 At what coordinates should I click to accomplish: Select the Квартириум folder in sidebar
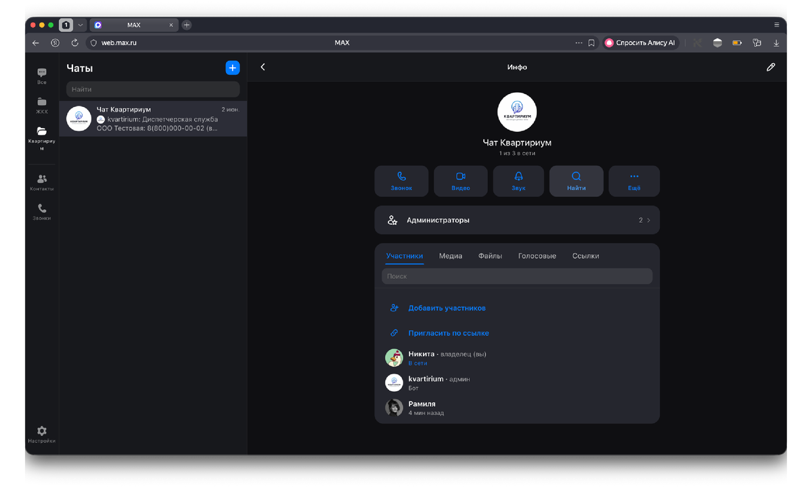(x=42, y=139)
